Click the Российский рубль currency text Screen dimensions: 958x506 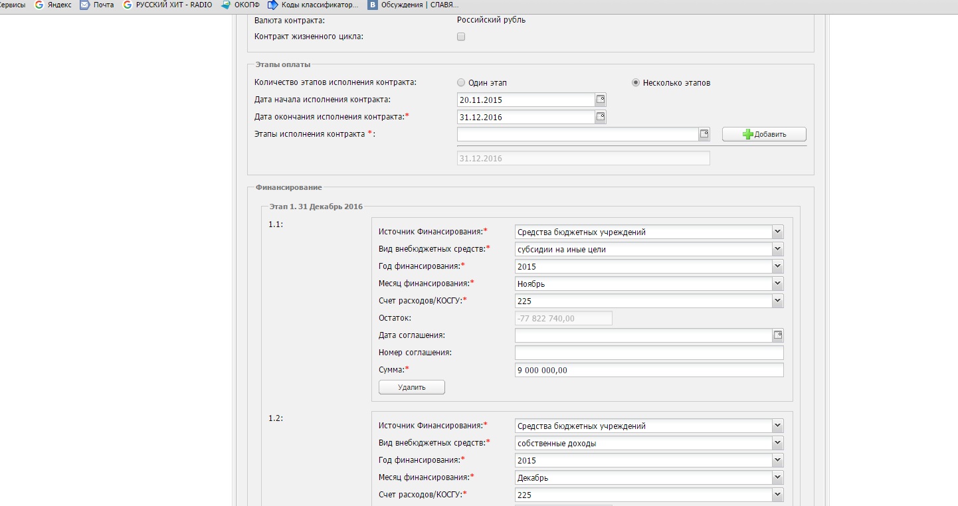point(491,20)
